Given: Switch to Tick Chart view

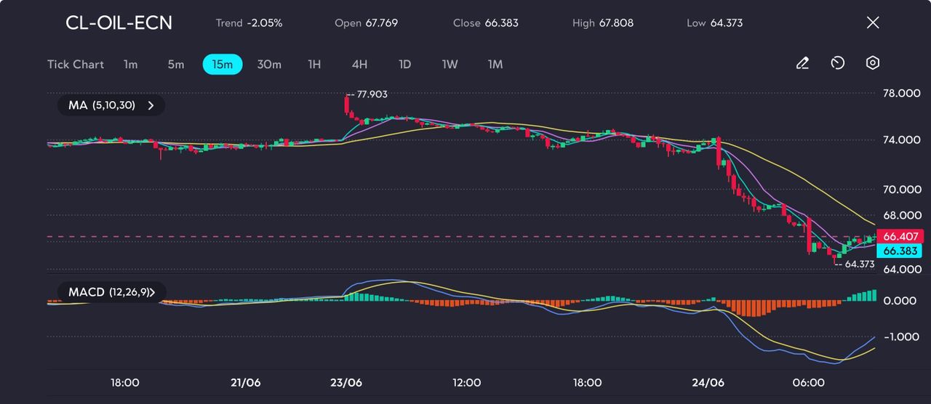Looking at the screenshot, I should [x=76, y=65].
